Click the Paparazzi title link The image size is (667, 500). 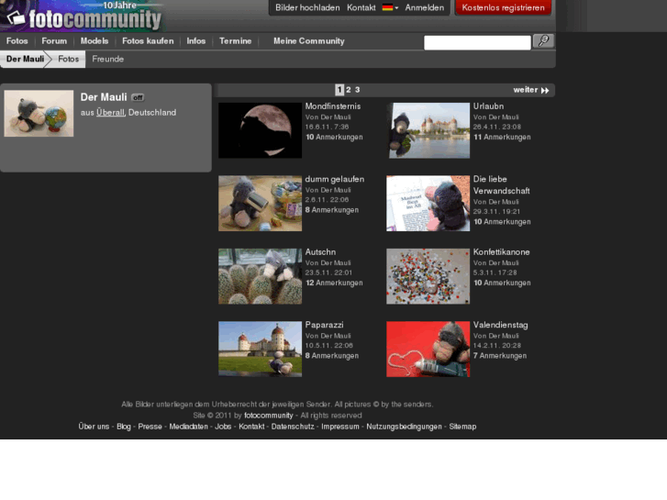click(324, 325)
